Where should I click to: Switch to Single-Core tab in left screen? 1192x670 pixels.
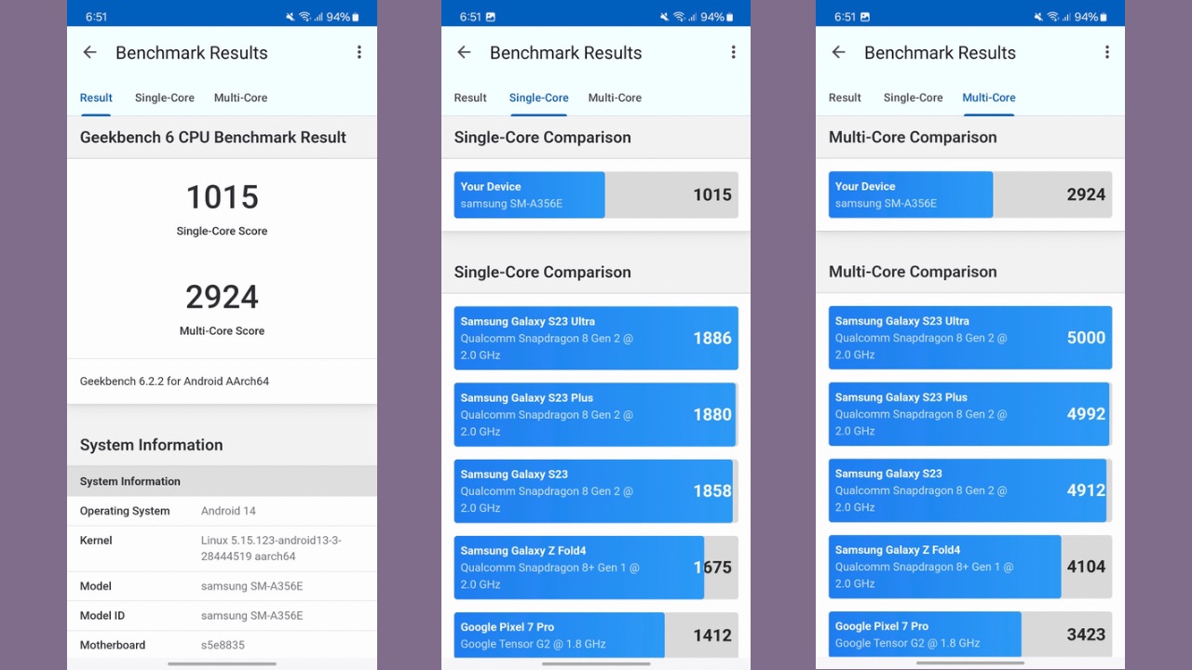[x=165, y=98]
